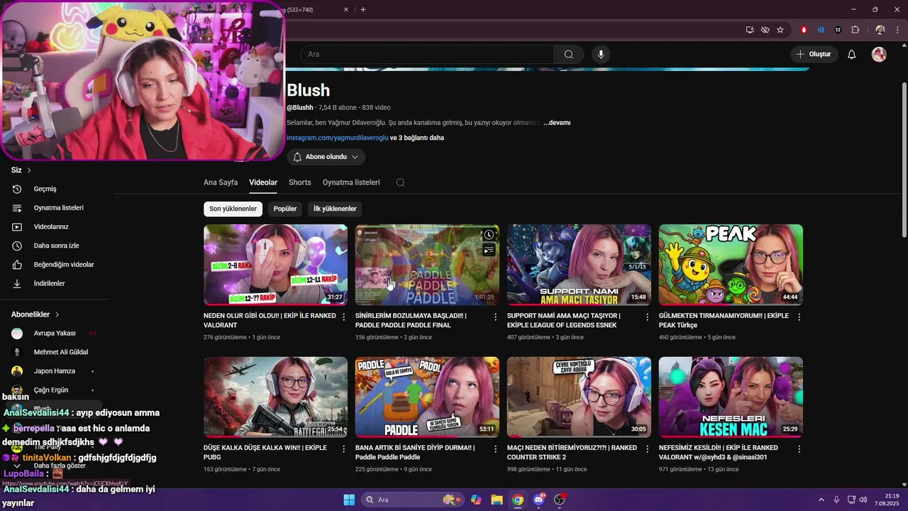The width and height of the screenshot is (908, 511).
Task: Open a new browser tab
Action: coord(363,10)
